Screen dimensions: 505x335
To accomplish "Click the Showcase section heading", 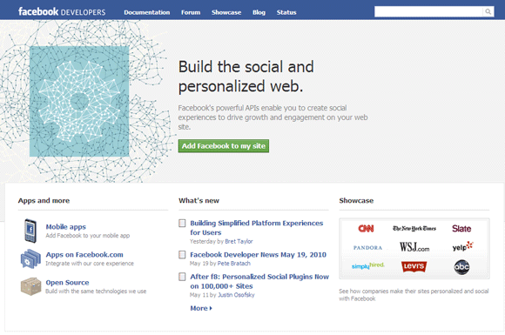I will pyautogui.click(x=356, y=200).
